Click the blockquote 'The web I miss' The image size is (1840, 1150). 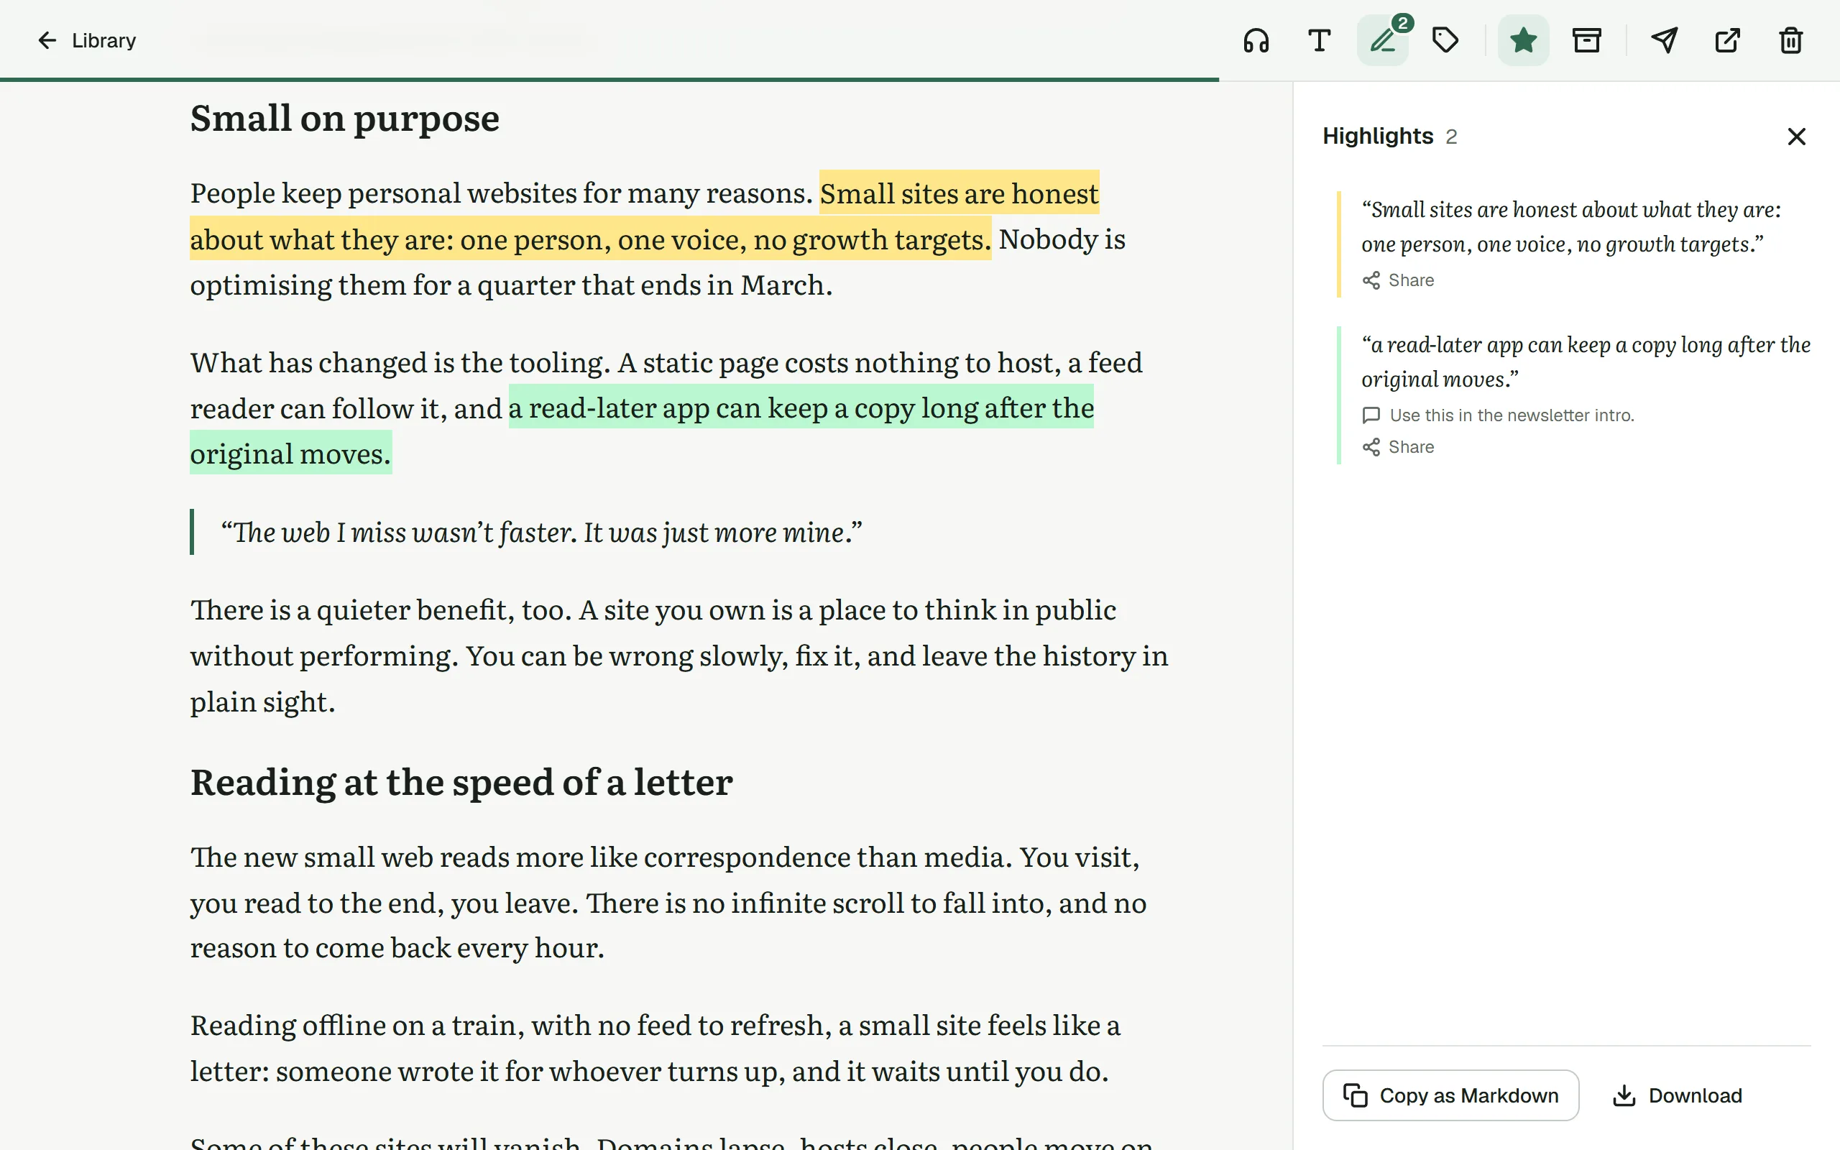pyautogui.click(x=541, y=533)
